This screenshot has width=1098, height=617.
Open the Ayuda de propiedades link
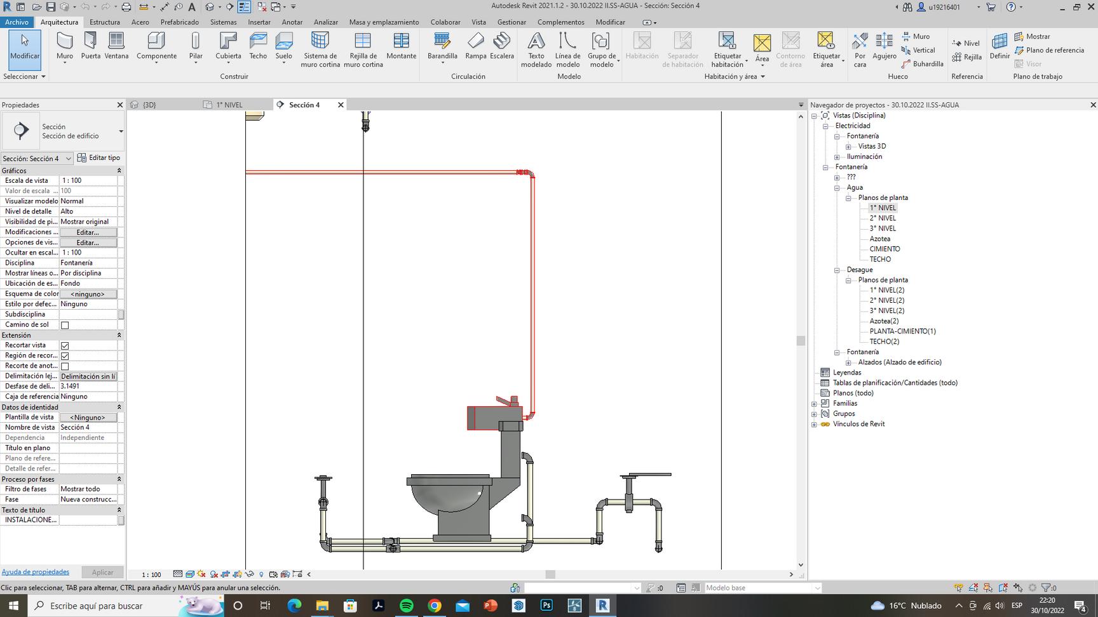[36, 572]
